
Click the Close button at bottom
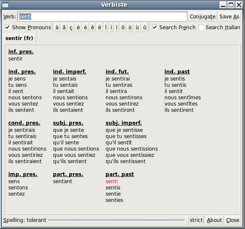coord(232,220)
